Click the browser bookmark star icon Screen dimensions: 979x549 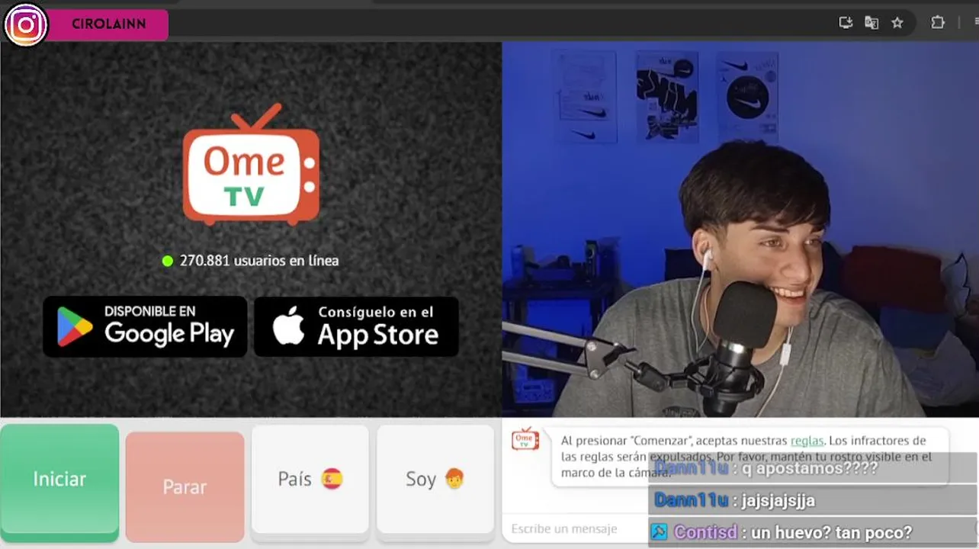[x=897, y=23]
